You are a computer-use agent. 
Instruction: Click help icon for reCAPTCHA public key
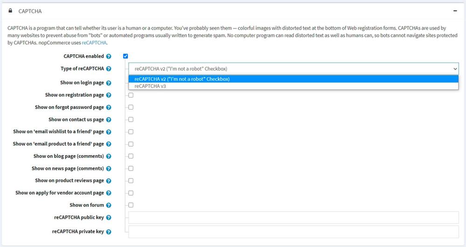(x=109, y=218)
